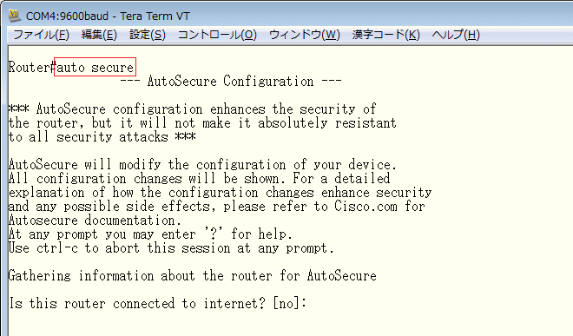This screenshot has height=336, width=573.
Task: Click the 'Use ctrl-c to abort' line
Action: 171,248
